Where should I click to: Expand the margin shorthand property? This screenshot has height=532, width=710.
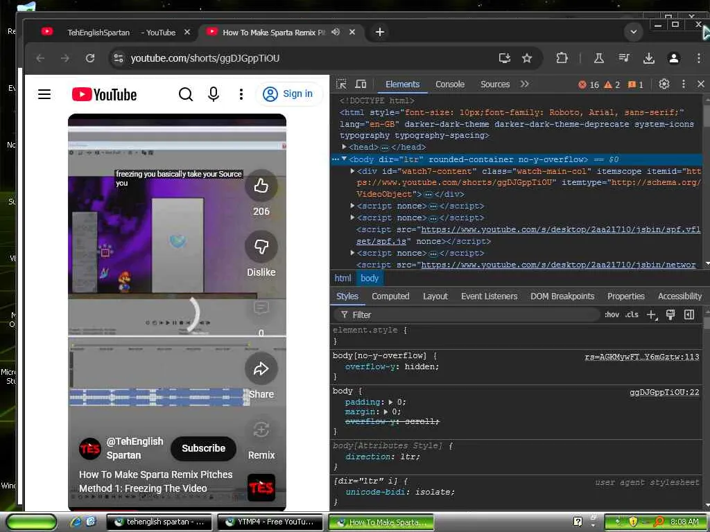coord(386,411)
